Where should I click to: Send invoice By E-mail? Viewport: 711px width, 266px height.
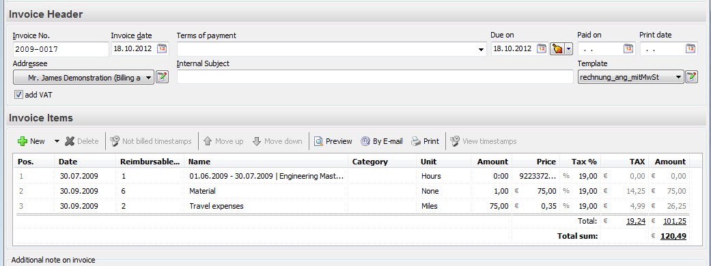pos(381,141)
